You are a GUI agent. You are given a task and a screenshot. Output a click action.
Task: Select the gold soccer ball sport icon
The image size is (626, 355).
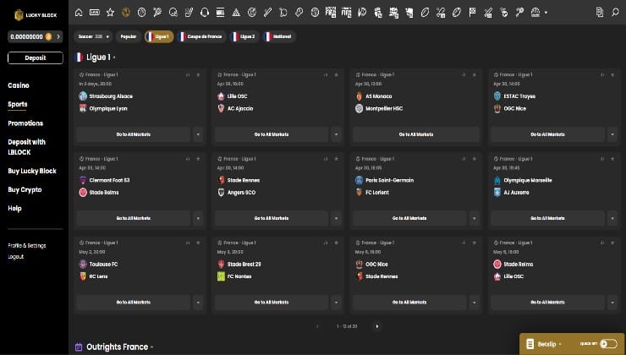tap(126, 13)
